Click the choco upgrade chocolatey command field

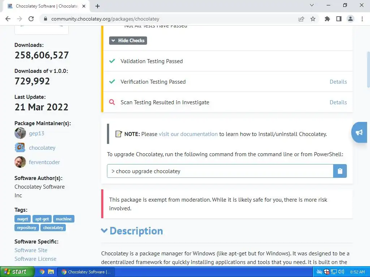(x=220, y=171)
